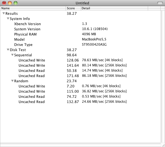Viewport: 165px width, 147px height.
Task: Select the System Info row
Action: coord(80,19)
